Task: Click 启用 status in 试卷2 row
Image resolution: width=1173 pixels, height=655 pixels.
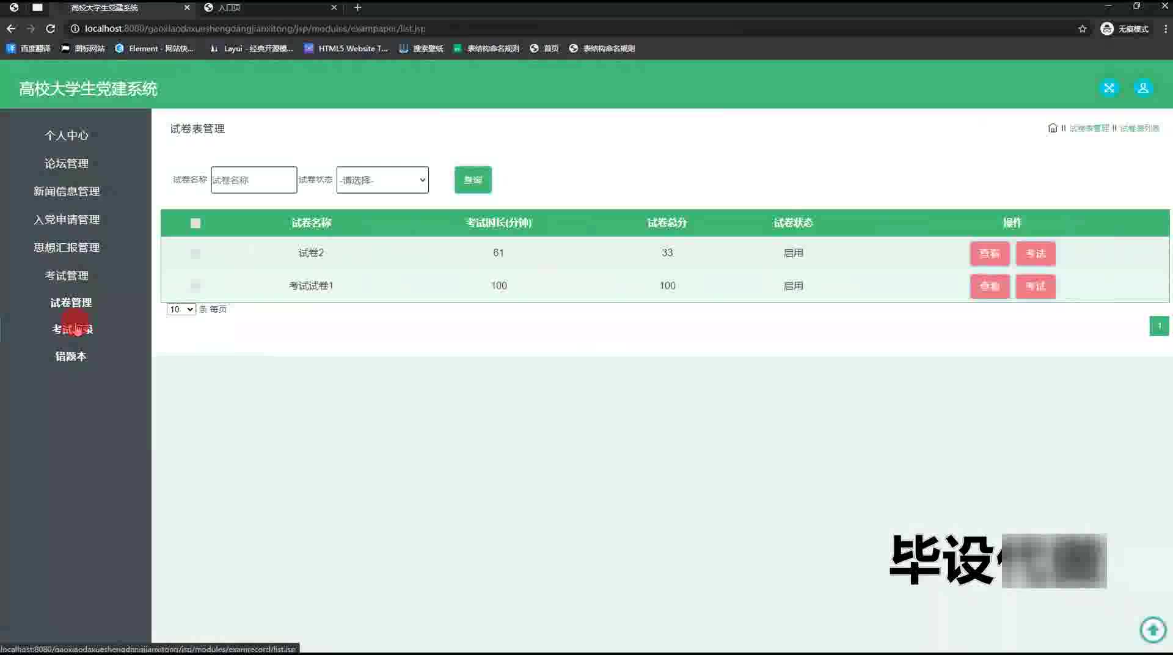Action: tap(794, 253)
